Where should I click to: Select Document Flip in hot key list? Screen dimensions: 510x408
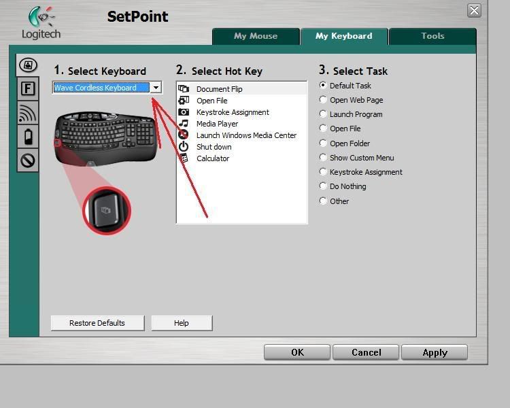pos(241,89)
